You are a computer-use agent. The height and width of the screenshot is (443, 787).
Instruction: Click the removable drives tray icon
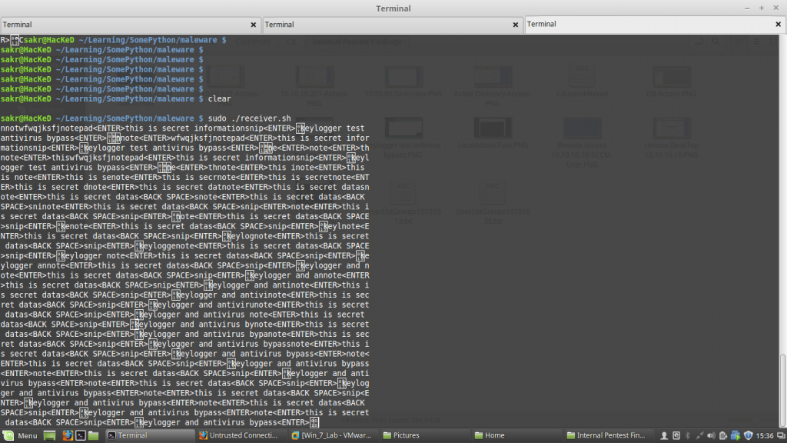pos(676,435)
